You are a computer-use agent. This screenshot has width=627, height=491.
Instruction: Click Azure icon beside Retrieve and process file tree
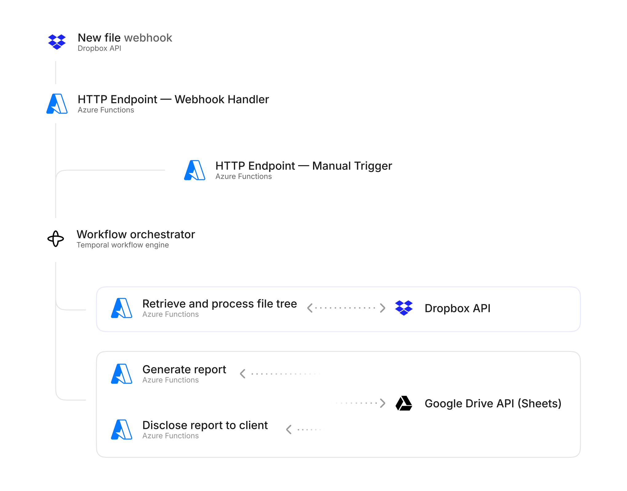[x=122, y=308]
